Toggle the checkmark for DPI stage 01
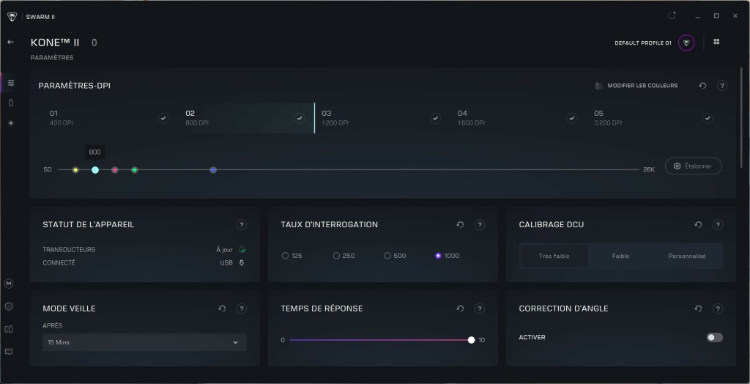This screenshot has width=750, height=384. [x=163, y=118]
